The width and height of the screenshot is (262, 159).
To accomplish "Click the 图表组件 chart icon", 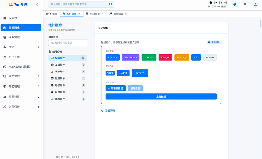I will tap(52, 99).
